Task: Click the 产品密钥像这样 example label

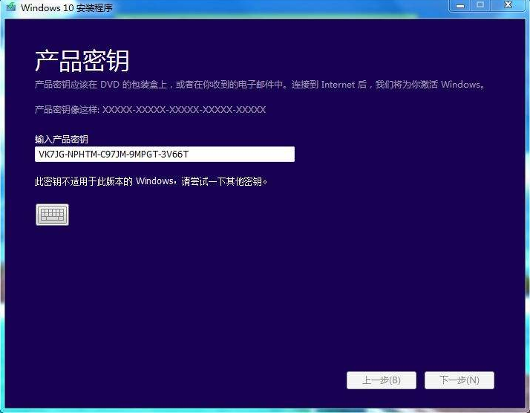Action: click(x=67, y=110)
